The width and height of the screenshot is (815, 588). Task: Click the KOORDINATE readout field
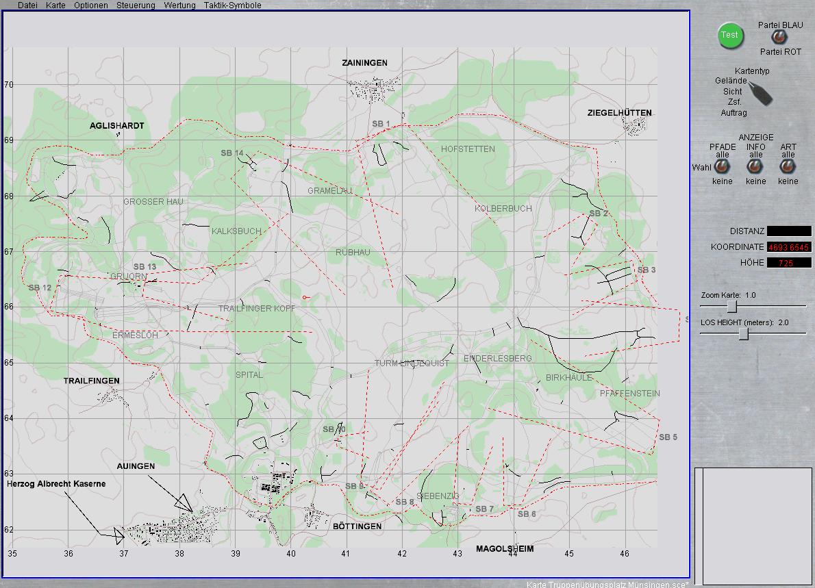coord(788,247)
